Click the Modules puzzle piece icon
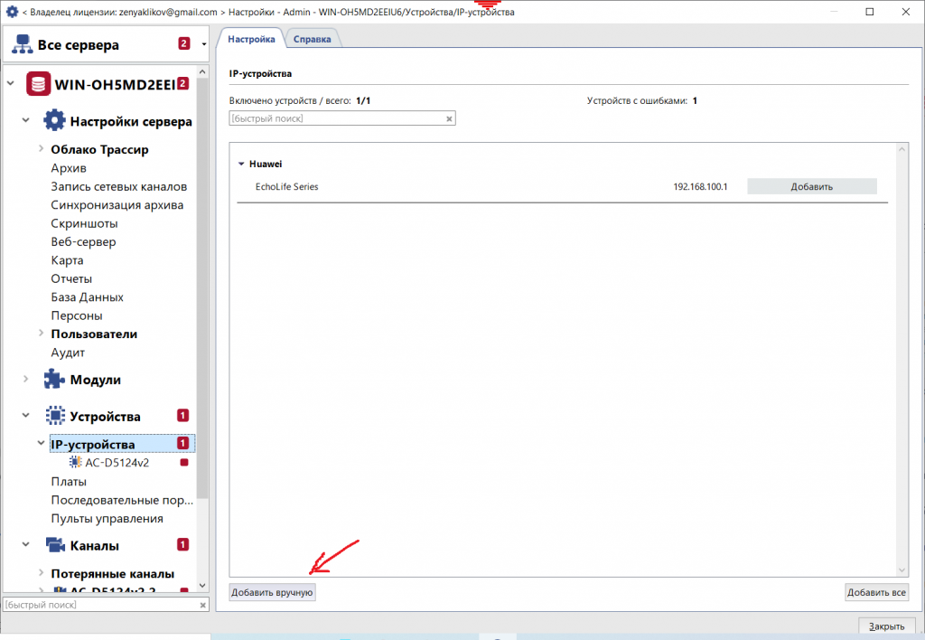 [x=55, y=380]
